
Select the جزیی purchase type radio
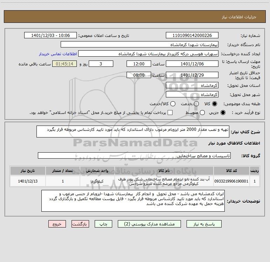pyautogui.click(x=223, y=113)
